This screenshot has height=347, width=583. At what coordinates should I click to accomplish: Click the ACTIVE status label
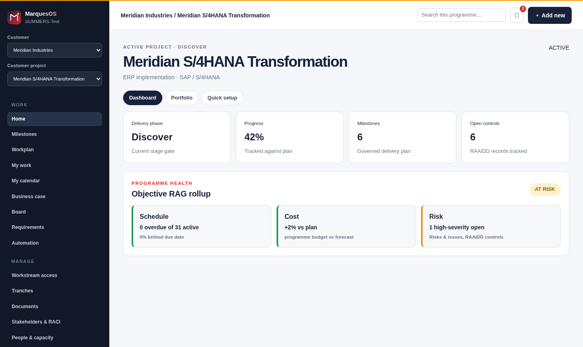click(x=559, y=48)
